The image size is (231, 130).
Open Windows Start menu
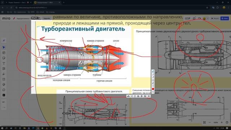click(2, 128)
